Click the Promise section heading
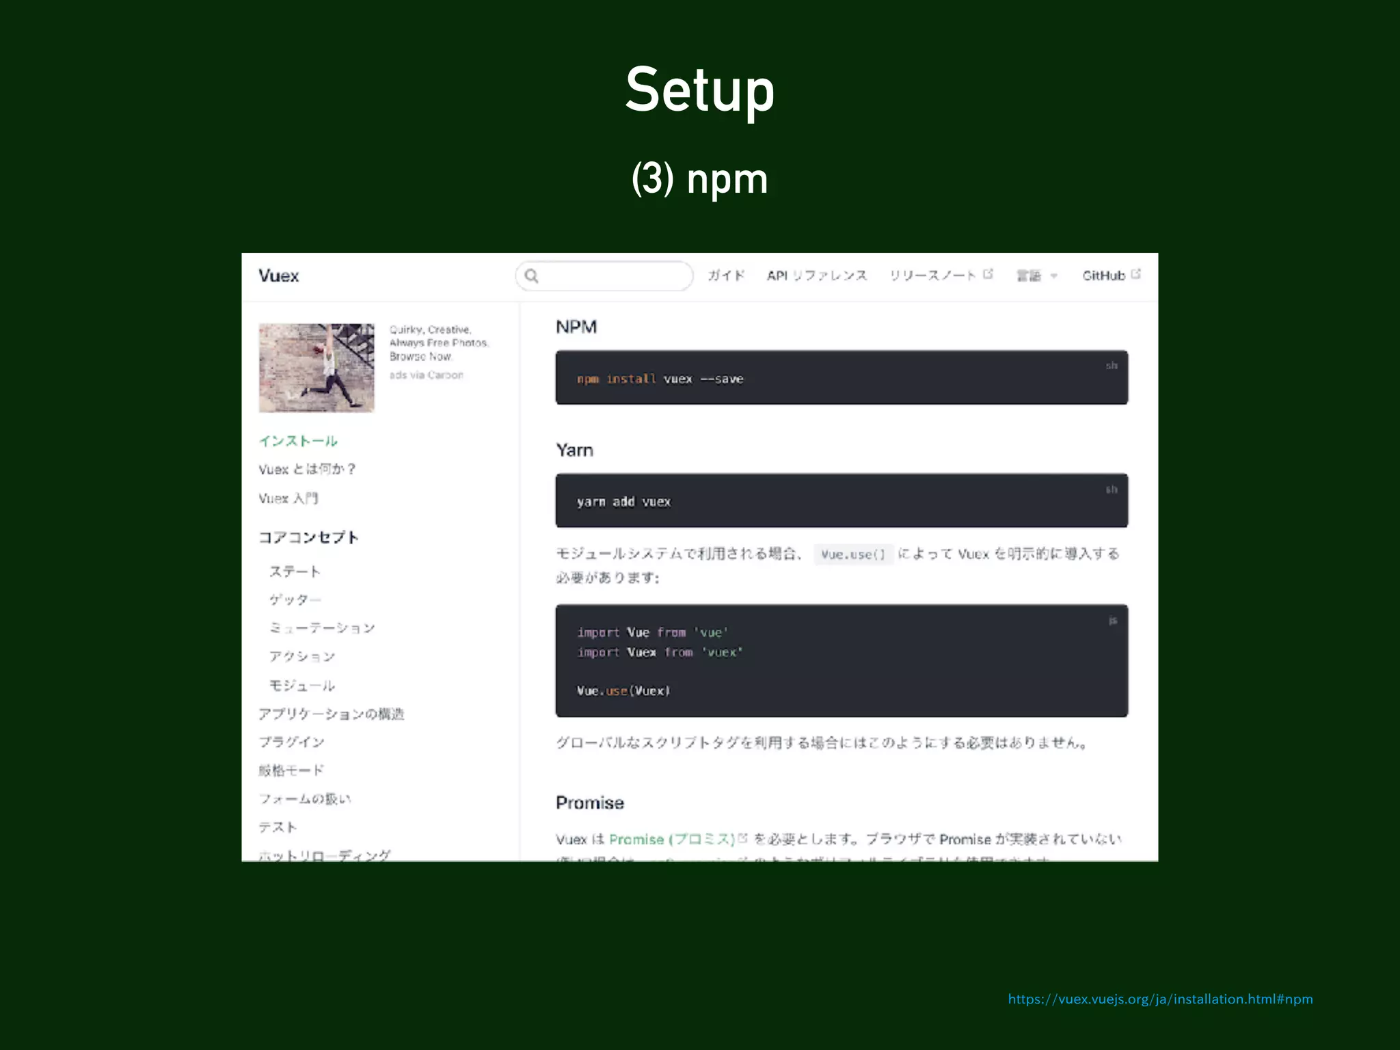Screen dimensions: 1400x1050 coord(590,803)
